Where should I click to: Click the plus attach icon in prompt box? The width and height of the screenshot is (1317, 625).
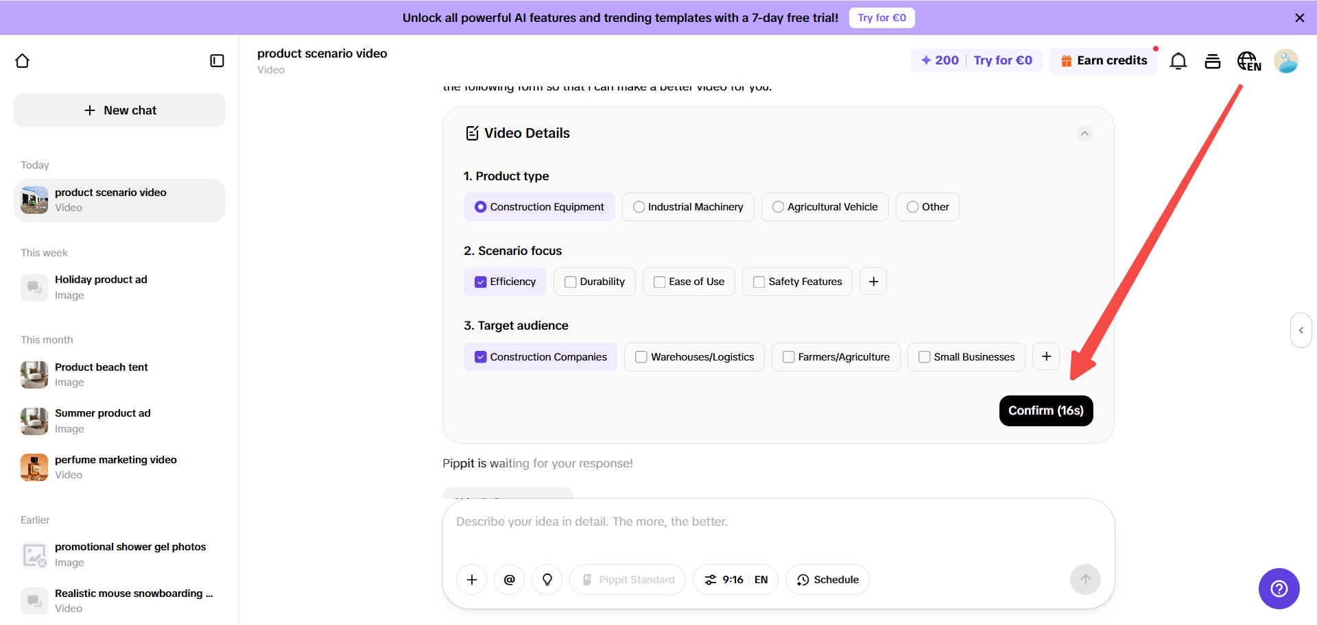tap(472, 580)
